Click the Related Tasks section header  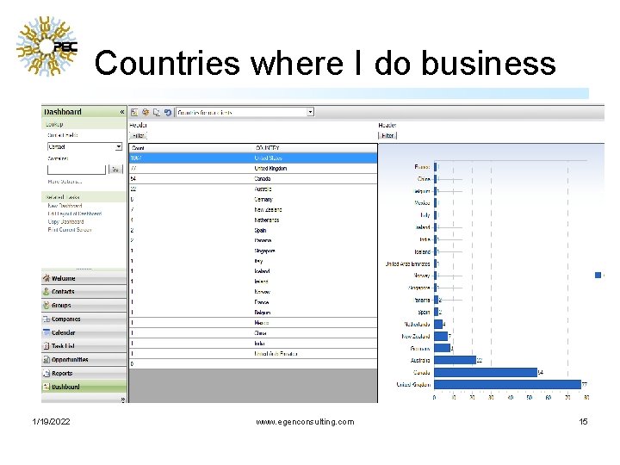tap(84, 197)
